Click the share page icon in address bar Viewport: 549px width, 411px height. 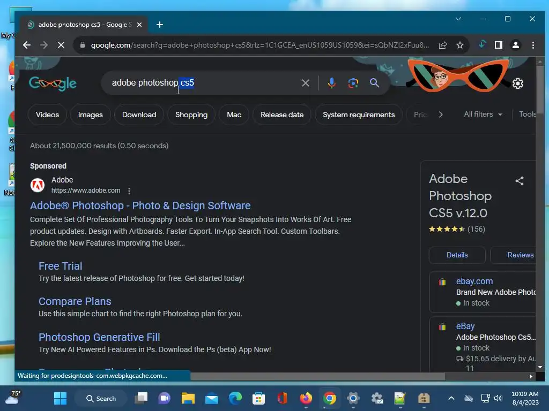pyautogui.click(x=443, y=45)
